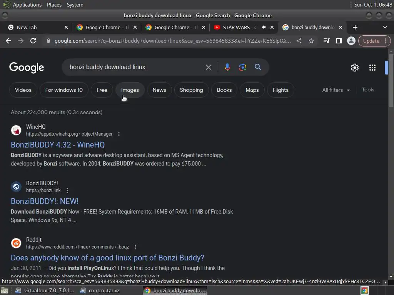This screenshot has height=295, width=394.
Task: Mute the STAR WARS tab audio
Action: coord(264,27)
